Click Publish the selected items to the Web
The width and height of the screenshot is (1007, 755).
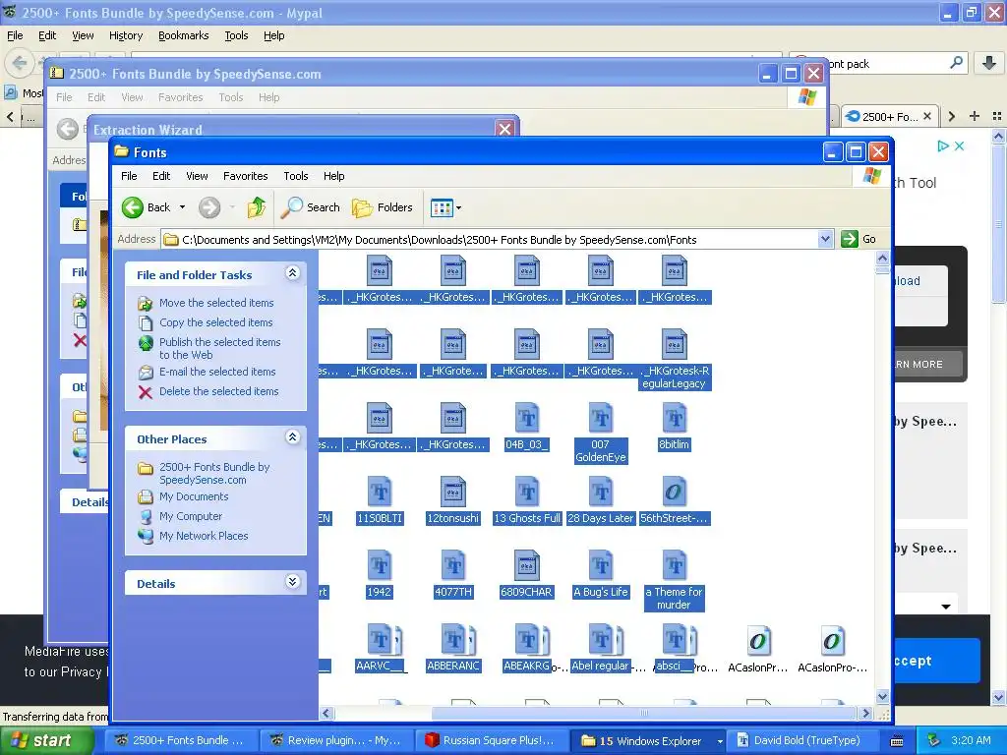pyautogui.click(x=219, y=349)
